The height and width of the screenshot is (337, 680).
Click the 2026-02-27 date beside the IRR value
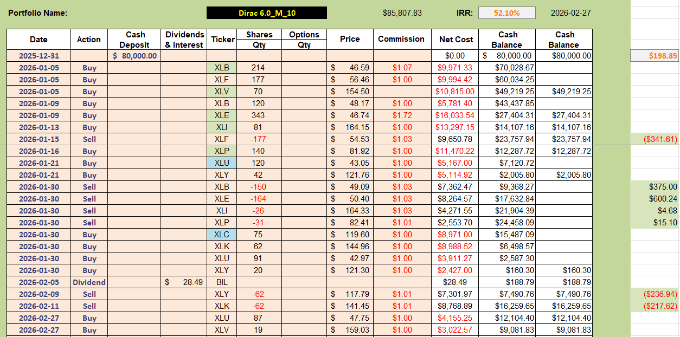(x=571, y=13)
